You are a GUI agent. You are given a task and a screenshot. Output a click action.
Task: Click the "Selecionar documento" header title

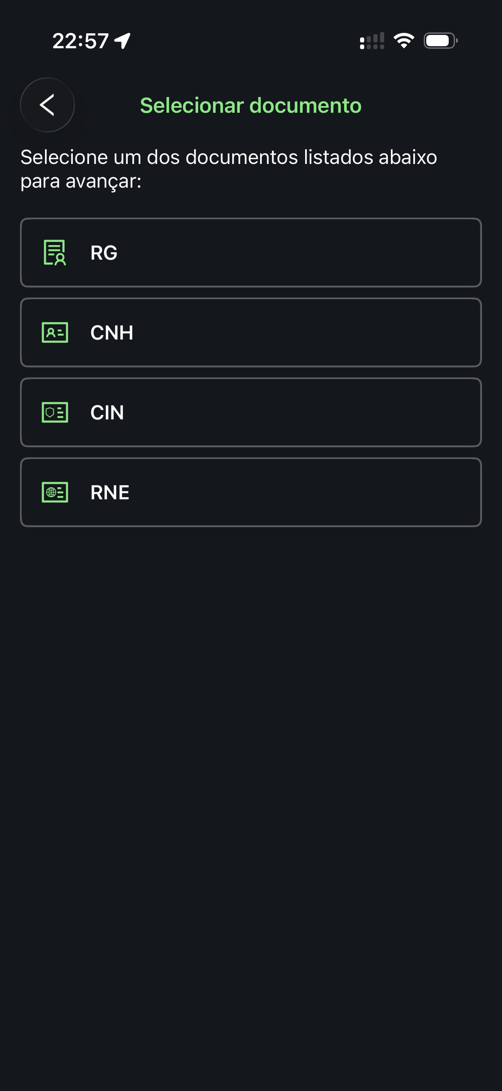pos(251,105)
